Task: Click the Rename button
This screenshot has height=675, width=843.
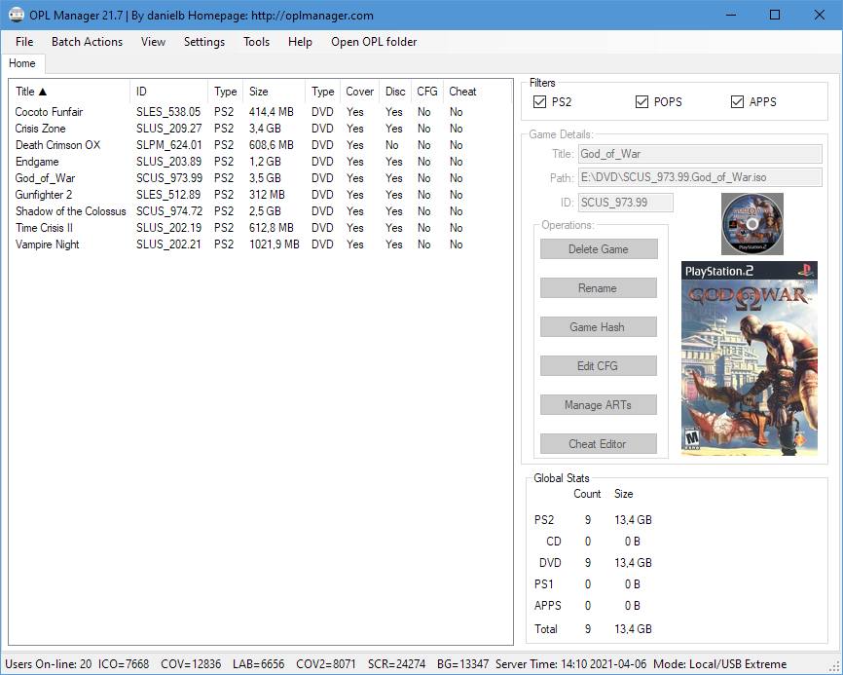Action: [599, 287]
